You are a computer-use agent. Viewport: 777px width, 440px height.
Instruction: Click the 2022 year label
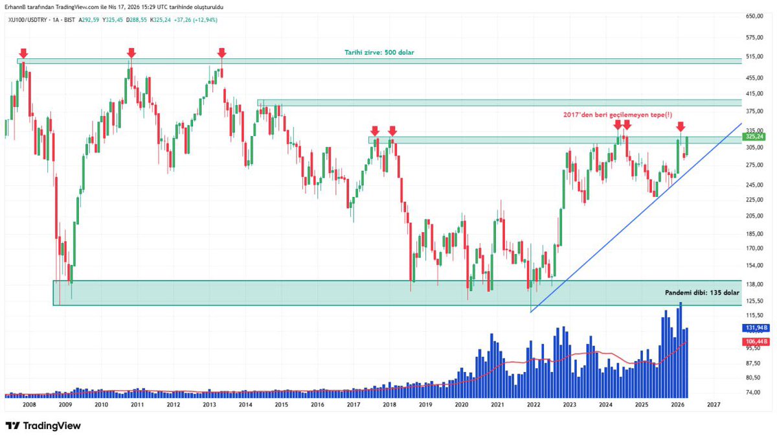point(534,404)
